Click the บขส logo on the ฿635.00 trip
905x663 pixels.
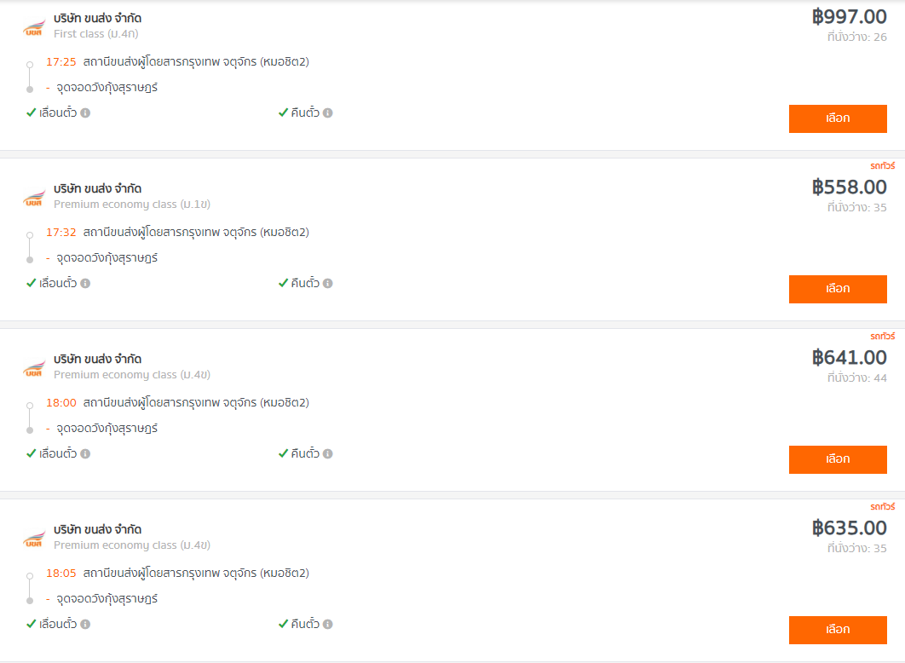coord(34,539)
